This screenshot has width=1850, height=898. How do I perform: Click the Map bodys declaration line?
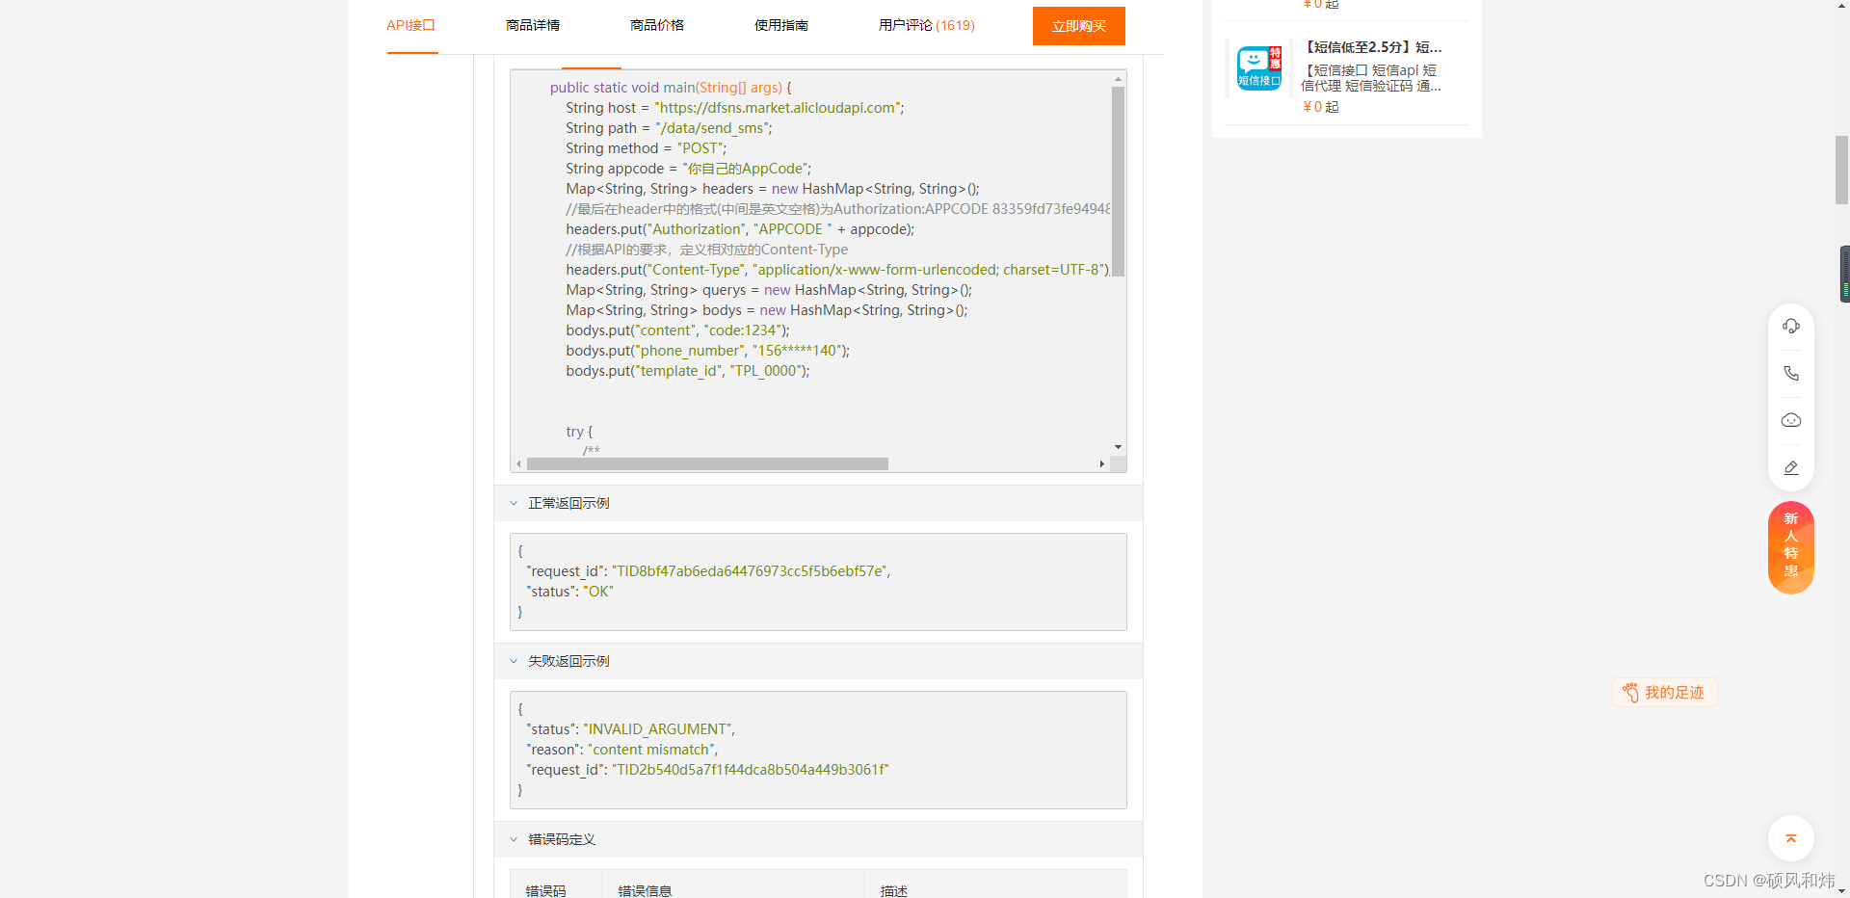pyautogui.click(x=767, y=310)
